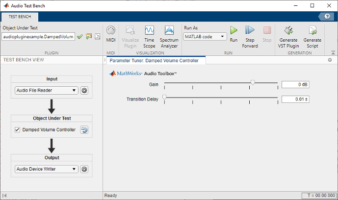Open Audio File Reader settings gear
Viewport: 338px width, 200px height.
[x=84, y=90]
